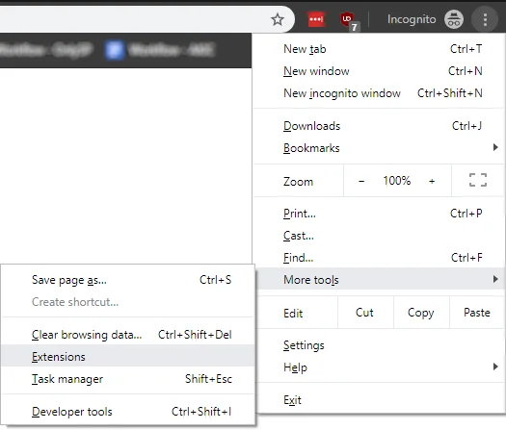Click the Incognito profile icon
Screen dimensions: 506x430
point(454,19)
